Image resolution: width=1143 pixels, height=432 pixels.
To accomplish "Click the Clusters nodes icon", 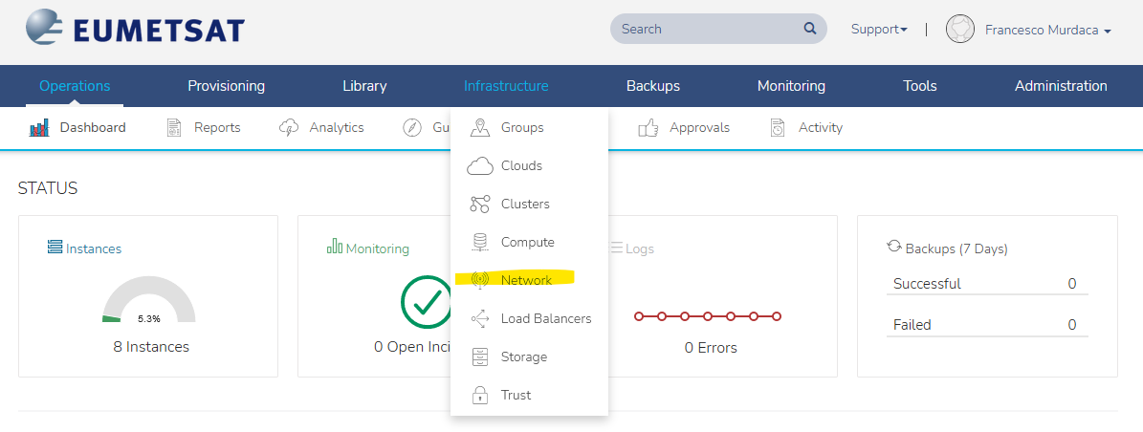I will coord(480,205).
